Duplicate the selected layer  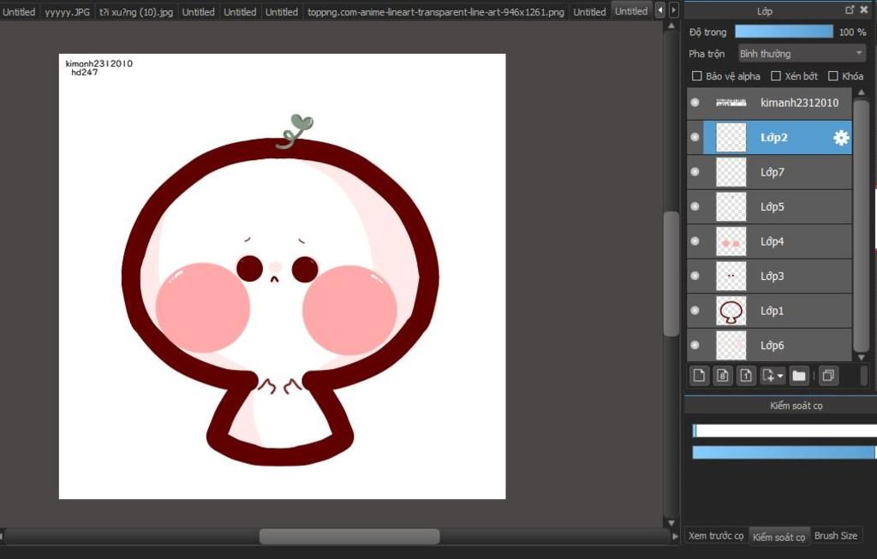click(828, 376)
